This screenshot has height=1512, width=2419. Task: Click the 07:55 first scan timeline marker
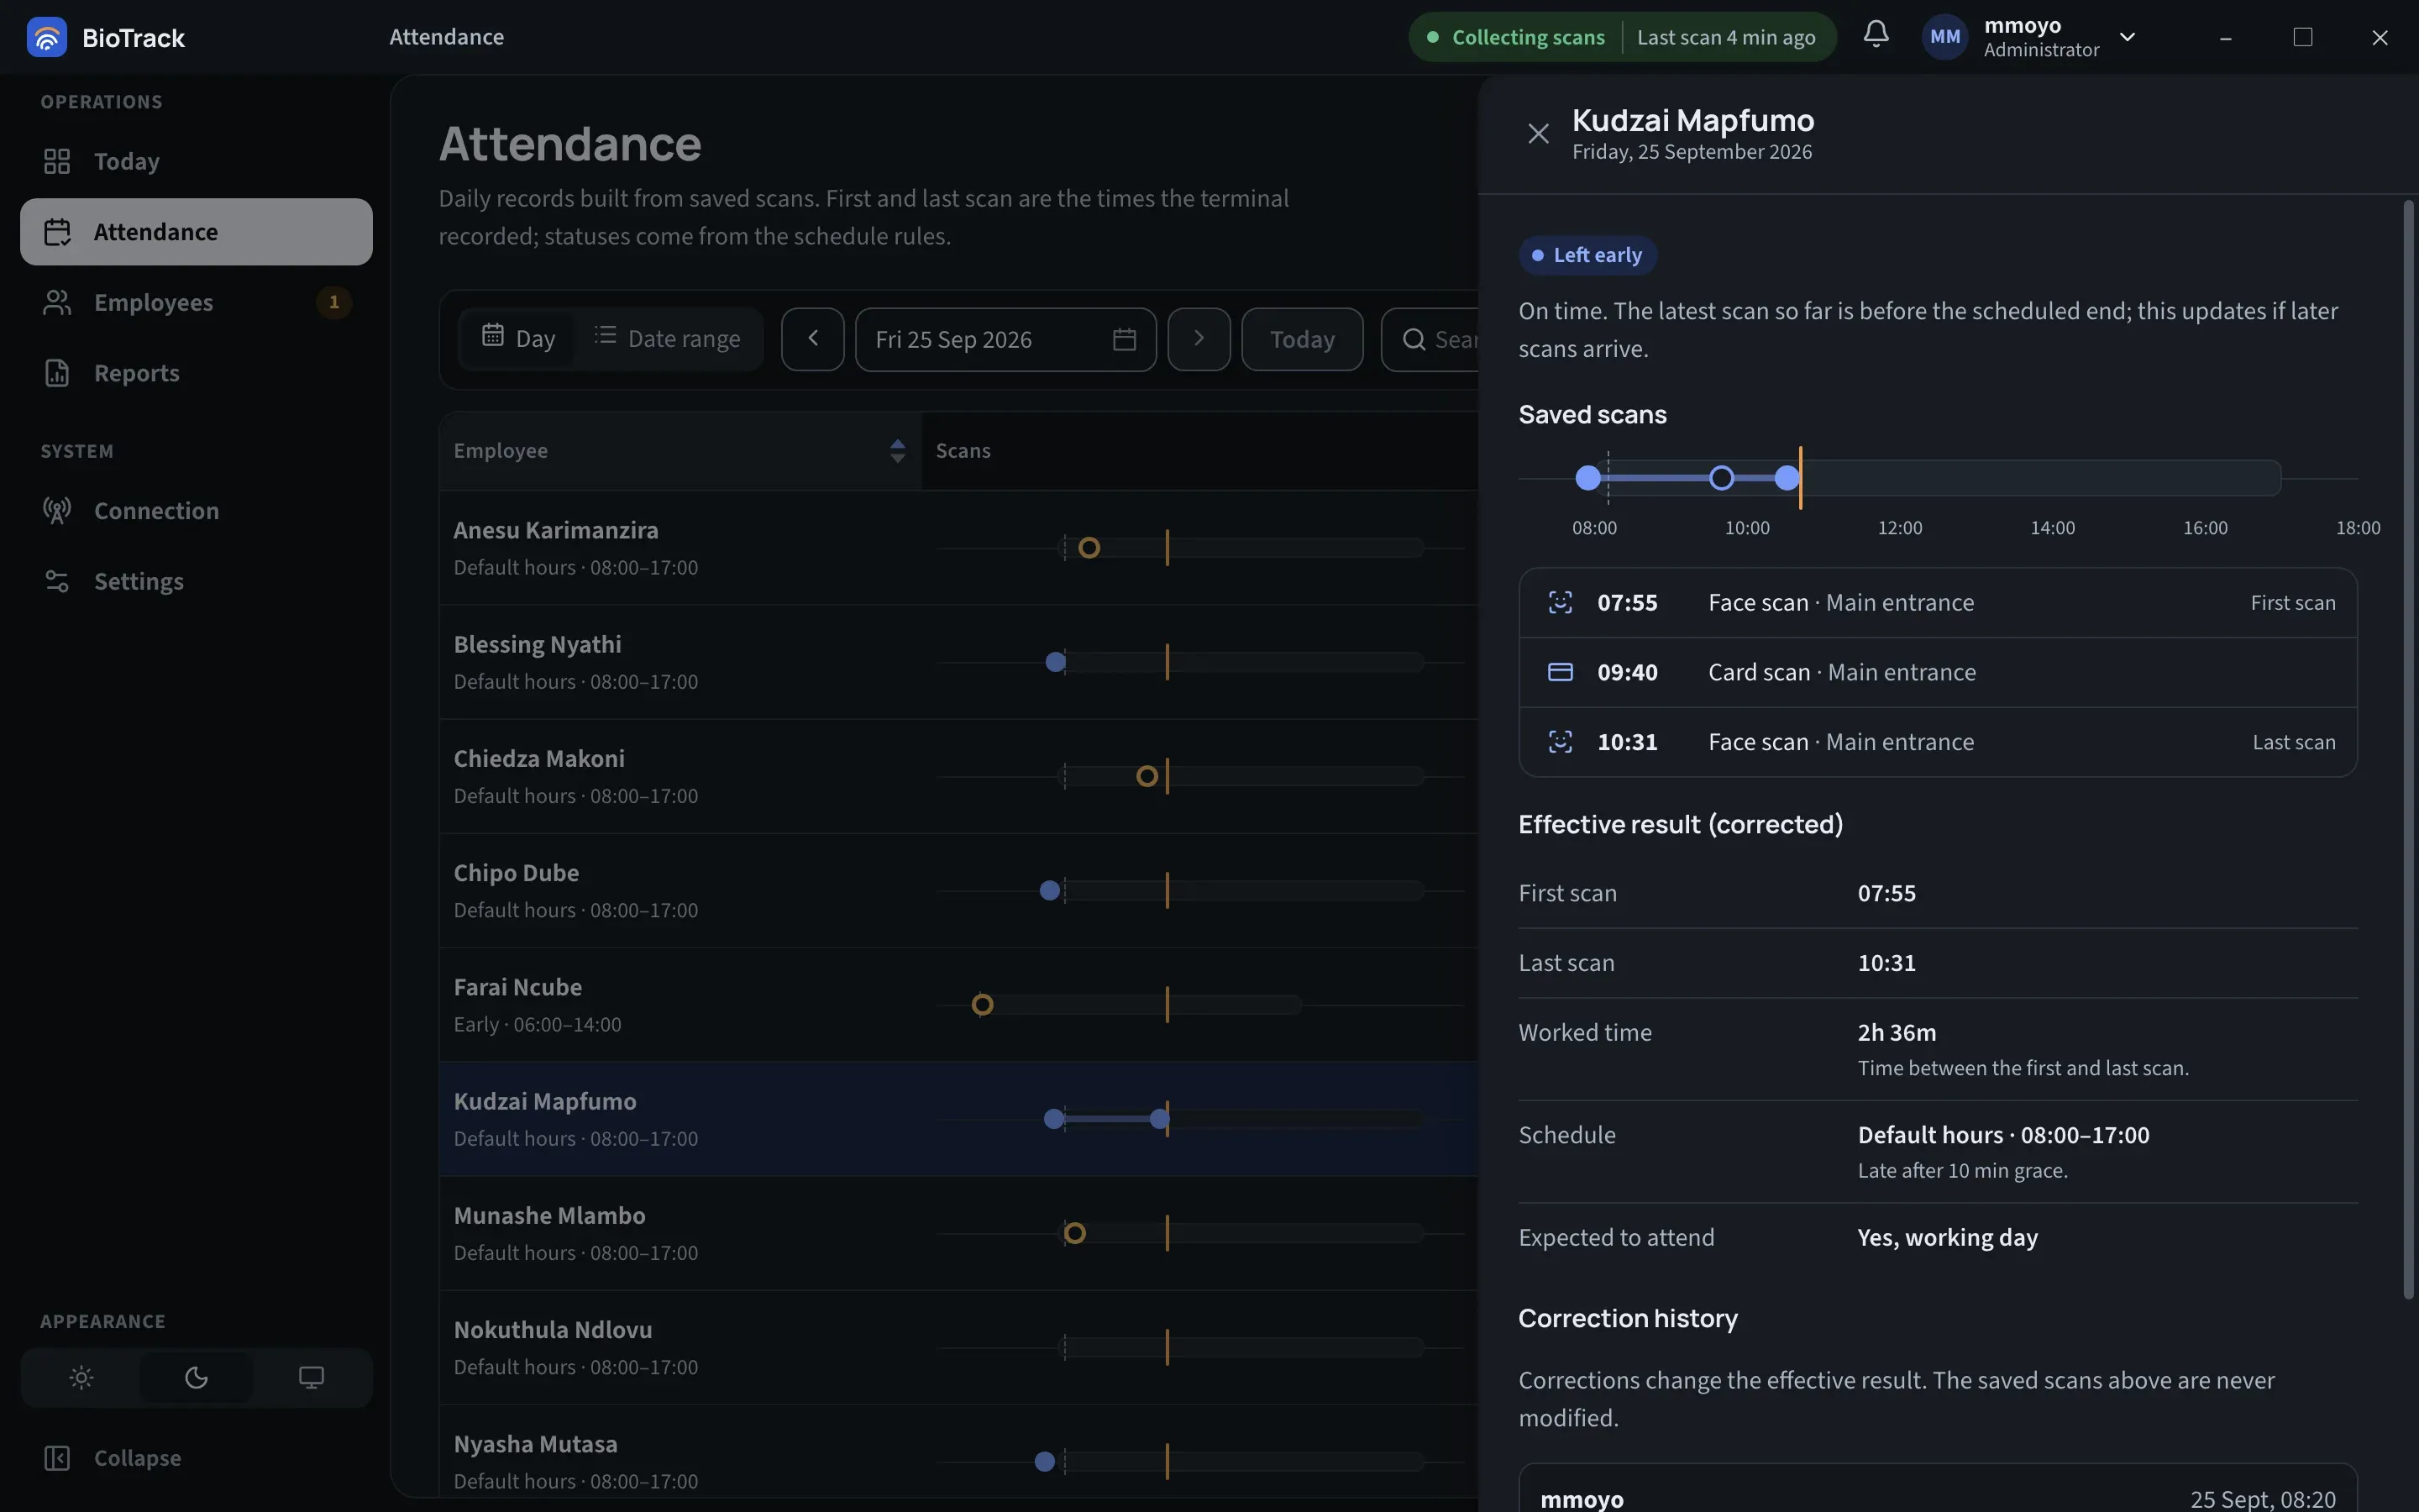(x=1587, y=478)
